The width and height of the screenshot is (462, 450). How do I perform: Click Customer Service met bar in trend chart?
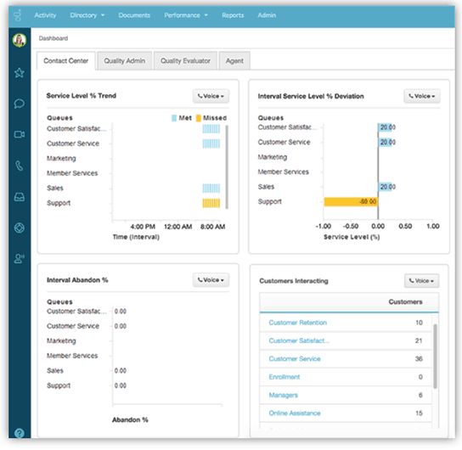tap(211, 143)
